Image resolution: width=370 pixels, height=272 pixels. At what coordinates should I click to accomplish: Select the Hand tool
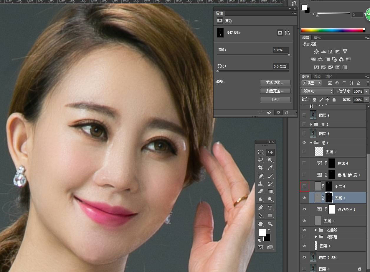[260, 224]
